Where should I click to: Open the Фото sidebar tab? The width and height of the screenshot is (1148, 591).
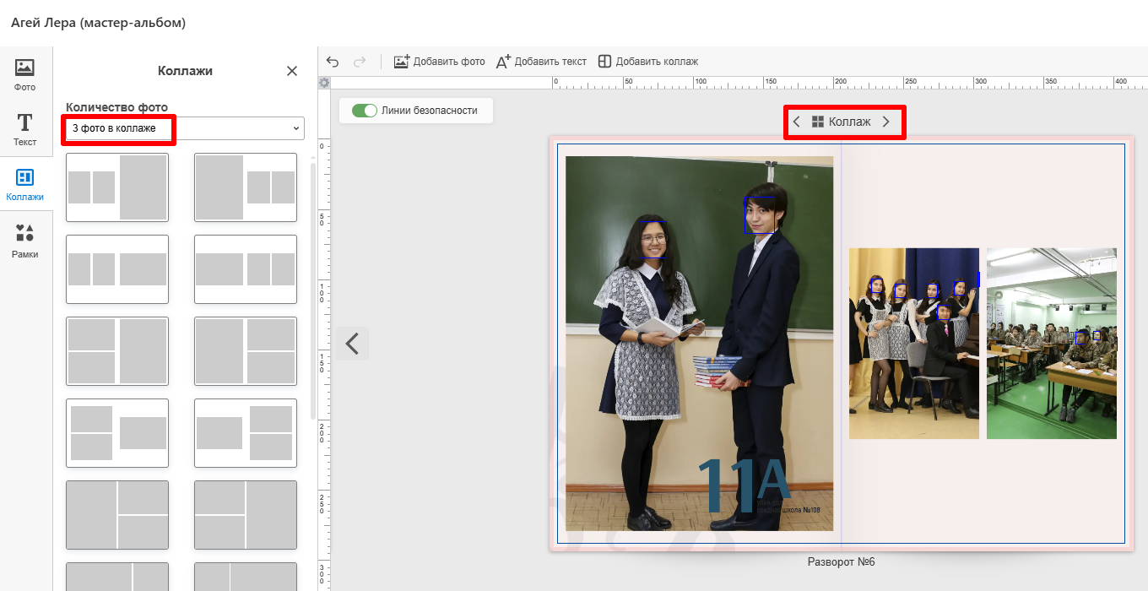pos(25,74)
